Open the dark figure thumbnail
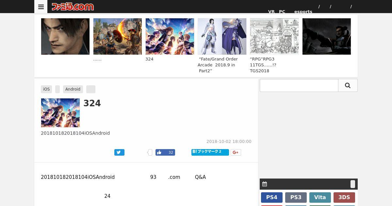The width and height of the screenshot is (392, 206). 327,36
